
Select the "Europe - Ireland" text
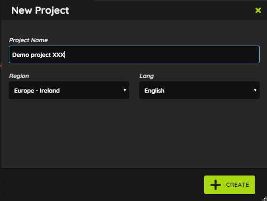point(37,91)
